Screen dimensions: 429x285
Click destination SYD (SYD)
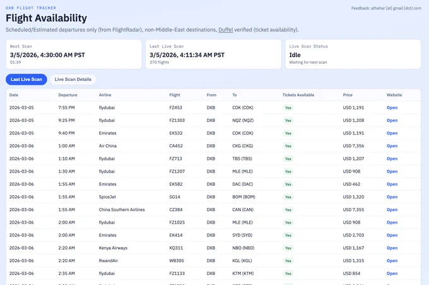pos(242,235)
